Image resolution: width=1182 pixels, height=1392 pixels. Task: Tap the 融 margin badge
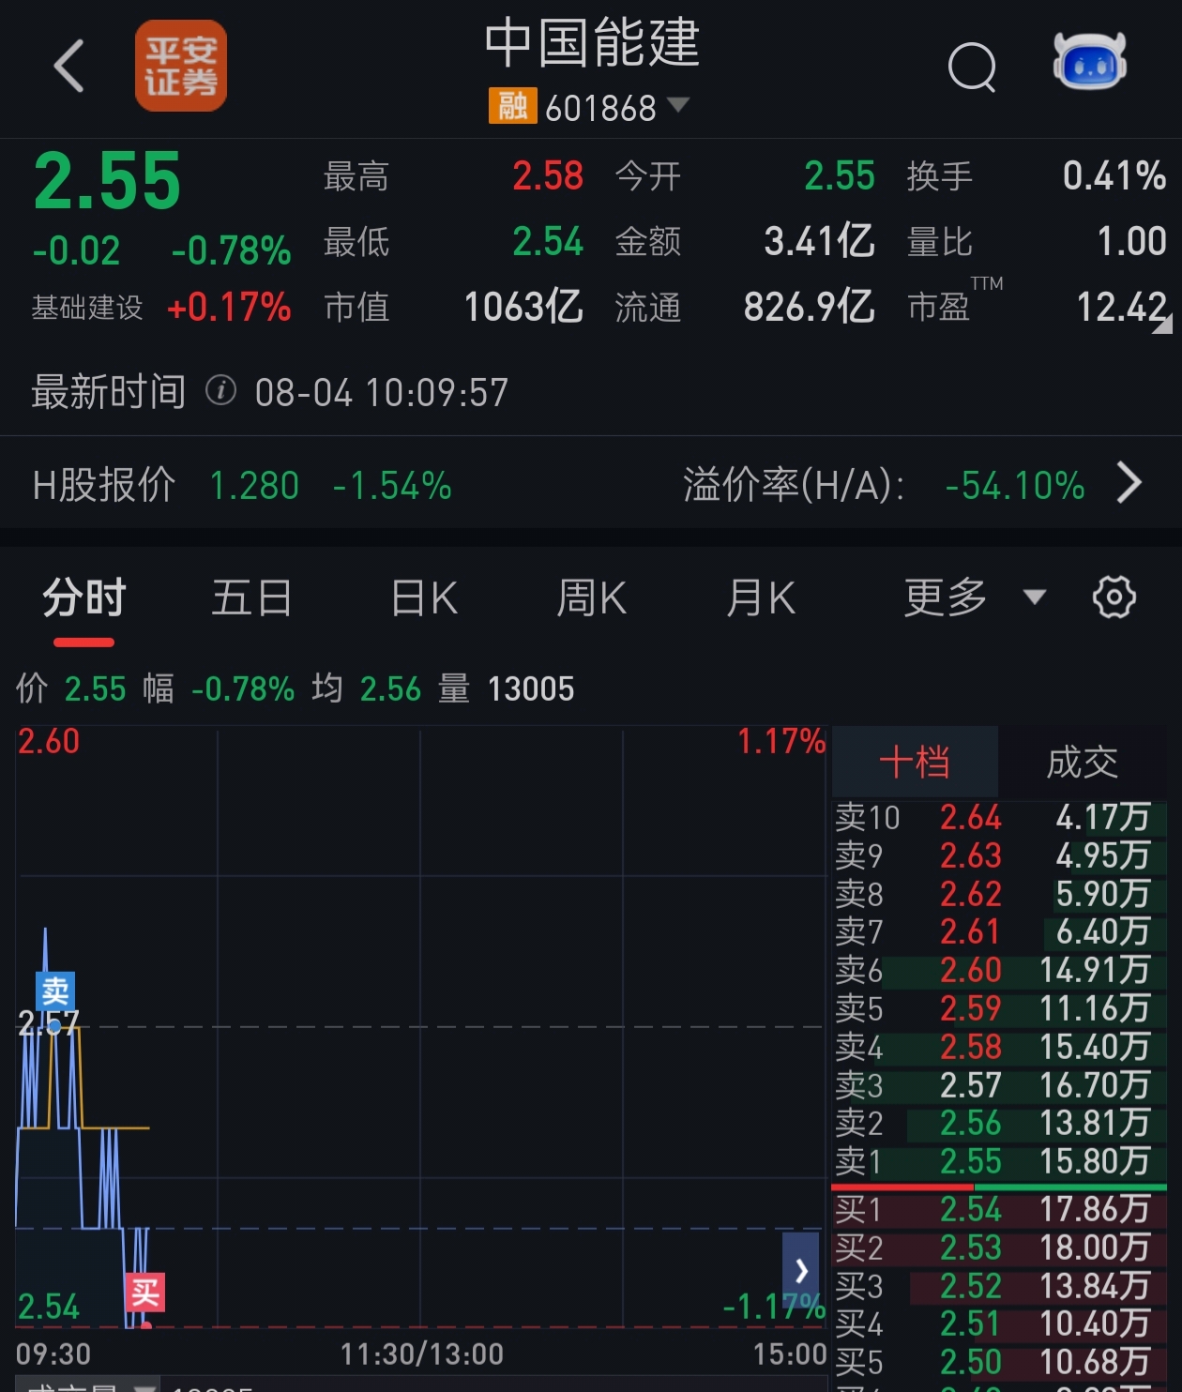pyautogui.click(x=512, y=106)
